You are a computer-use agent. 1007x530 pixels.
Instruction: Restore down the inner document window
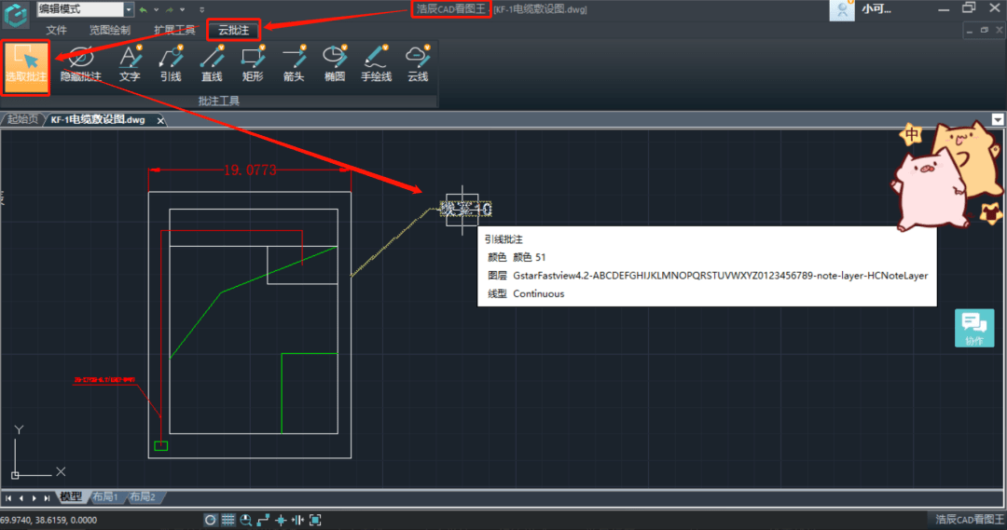(985, 30)
